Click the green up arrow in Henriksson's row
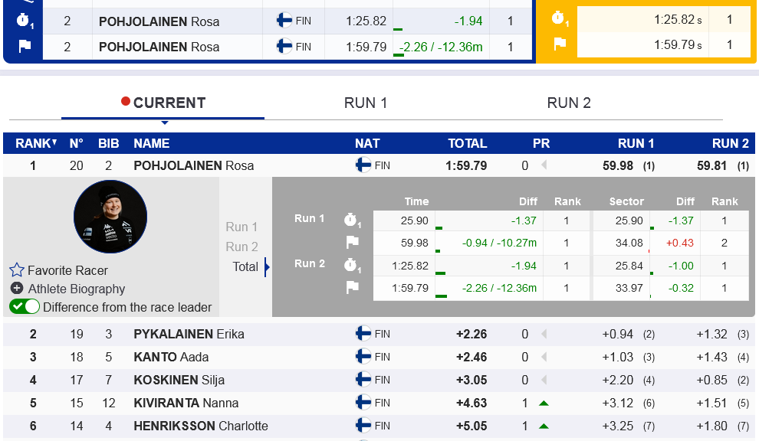This screenshot has height=441, width=759. pos(544,426)
